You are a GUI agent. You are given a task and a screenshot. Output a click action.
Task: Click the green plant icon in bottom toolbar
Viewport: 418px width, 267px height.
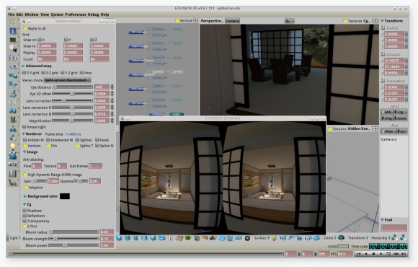click(x=188, y=238)
